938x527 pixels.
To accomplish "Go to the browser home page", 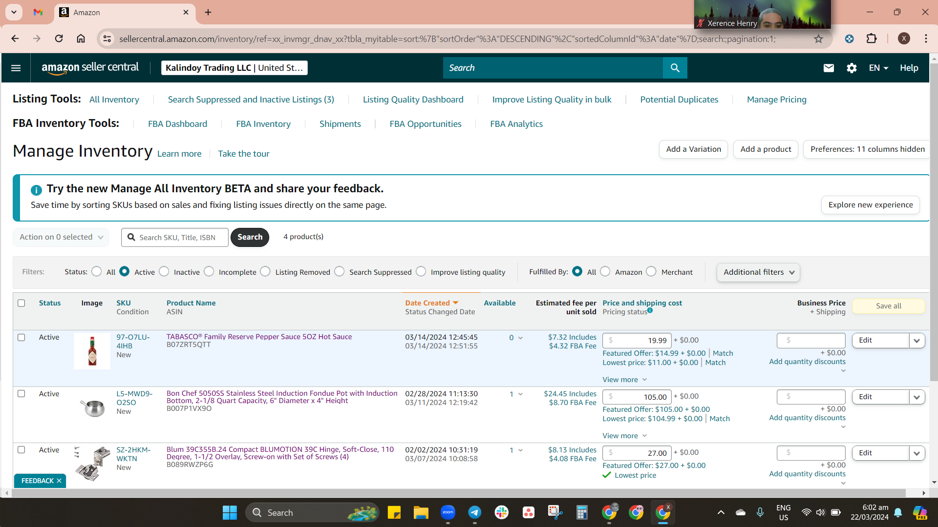I will click(81, 39).
